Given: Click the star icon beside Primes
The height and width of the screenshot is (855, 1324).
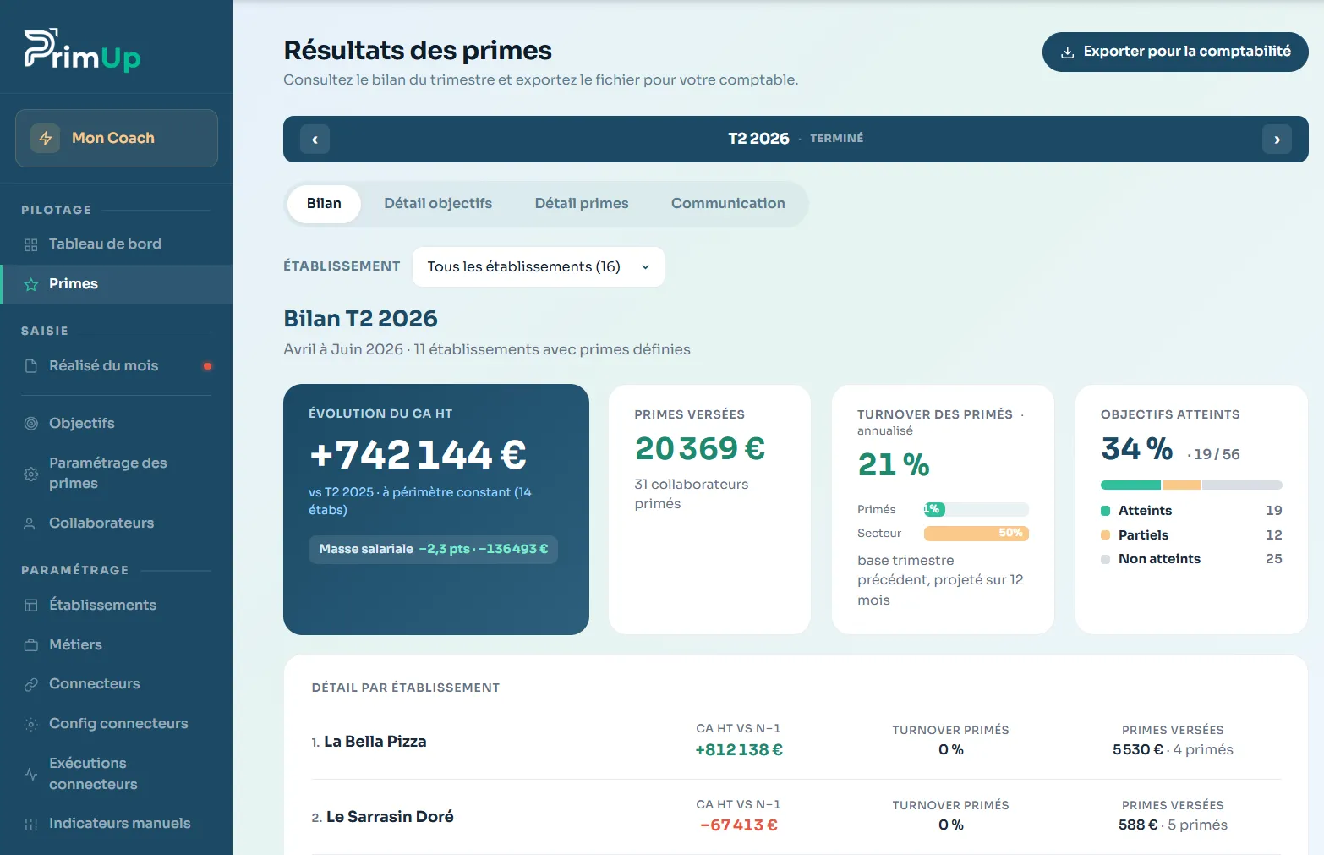Looking at the screenshot, I should point(31,284).
